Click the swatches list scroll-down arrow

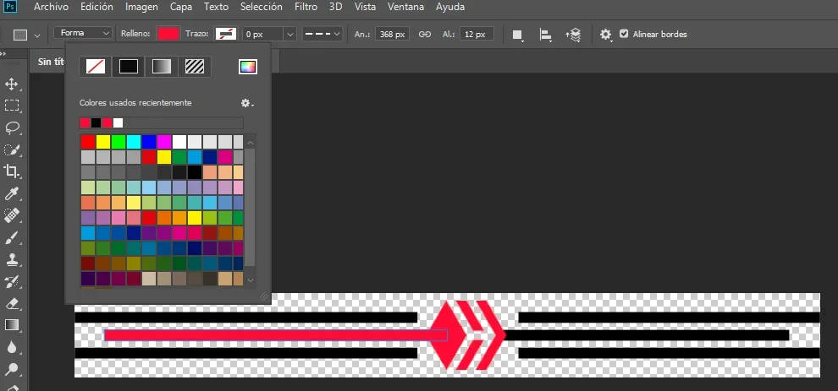pos(250,280)
